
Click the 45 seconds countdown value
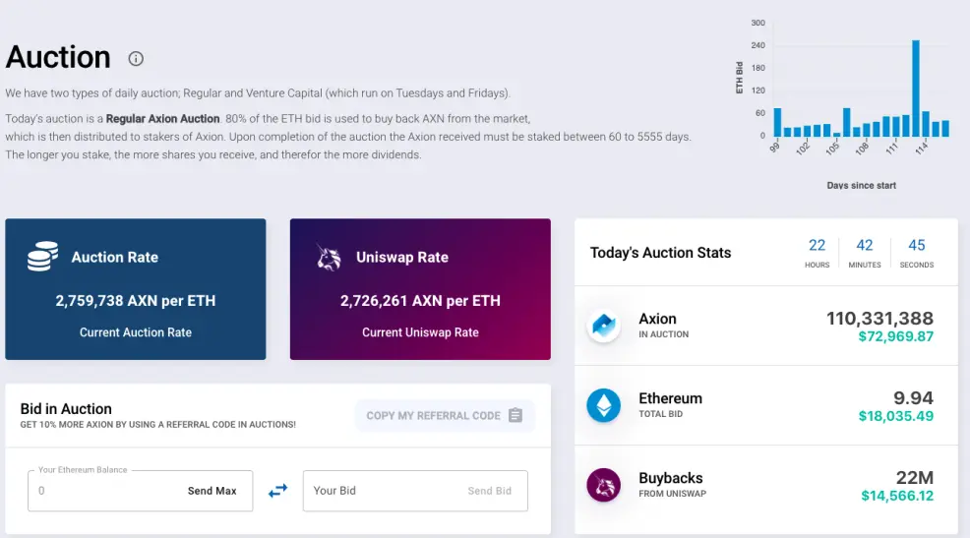pyautogui.click(x=916, y=246)
